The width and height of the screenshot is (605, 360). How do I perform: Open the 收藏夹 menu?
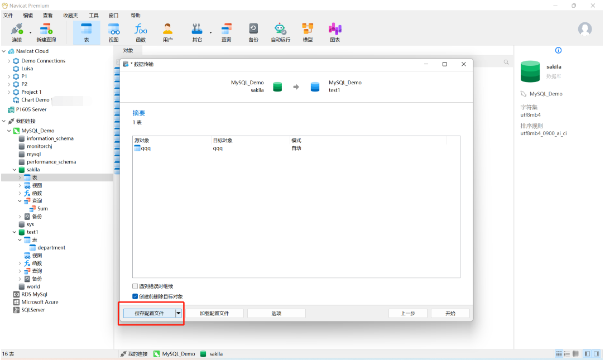[x=71, y=16]
